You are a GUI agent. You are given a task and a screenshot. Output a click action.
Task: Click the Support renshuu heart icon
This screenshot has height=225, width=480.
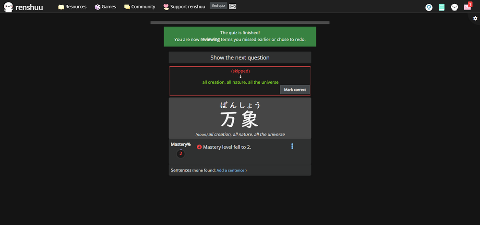(x=166, y=7)
